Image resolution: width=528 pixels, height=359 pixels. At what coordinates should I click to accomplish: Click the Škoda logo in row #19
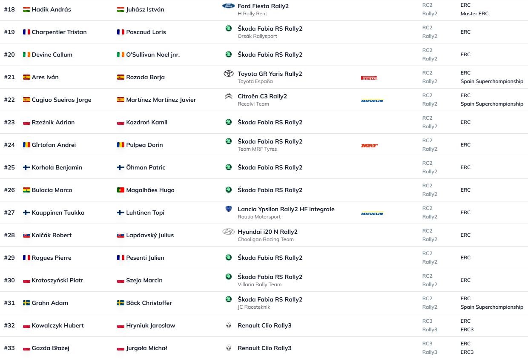pyautogui.click(x=229, y=29)
